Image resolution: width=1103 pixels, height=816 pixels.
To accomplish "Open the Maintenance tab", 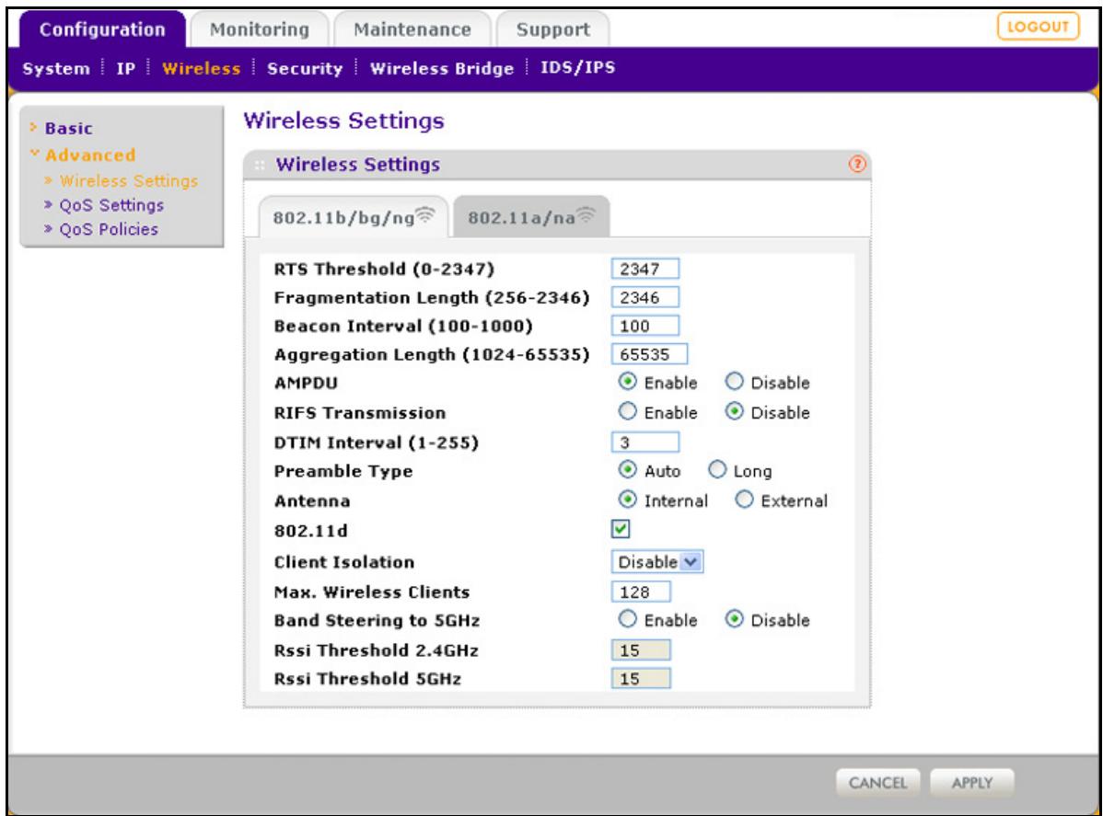I will coord(412,29).
